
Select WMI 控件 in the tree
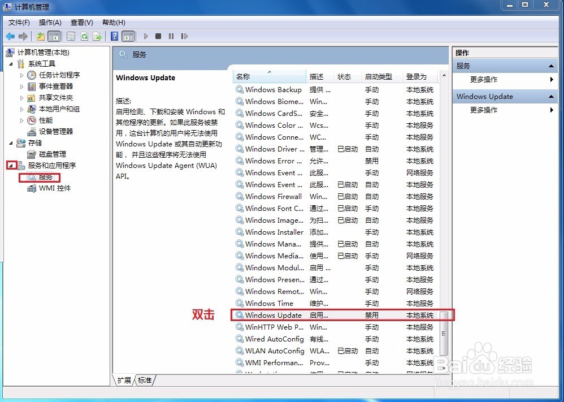[x=54, y=188]
